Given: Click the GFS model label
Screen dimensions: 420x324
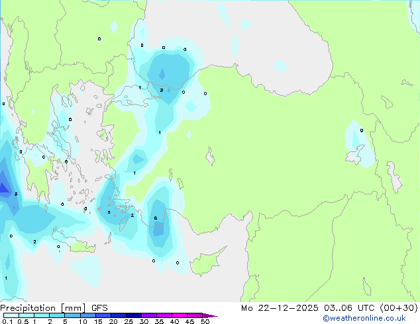Looking at the screenshot, I should (x=99, y=308).
